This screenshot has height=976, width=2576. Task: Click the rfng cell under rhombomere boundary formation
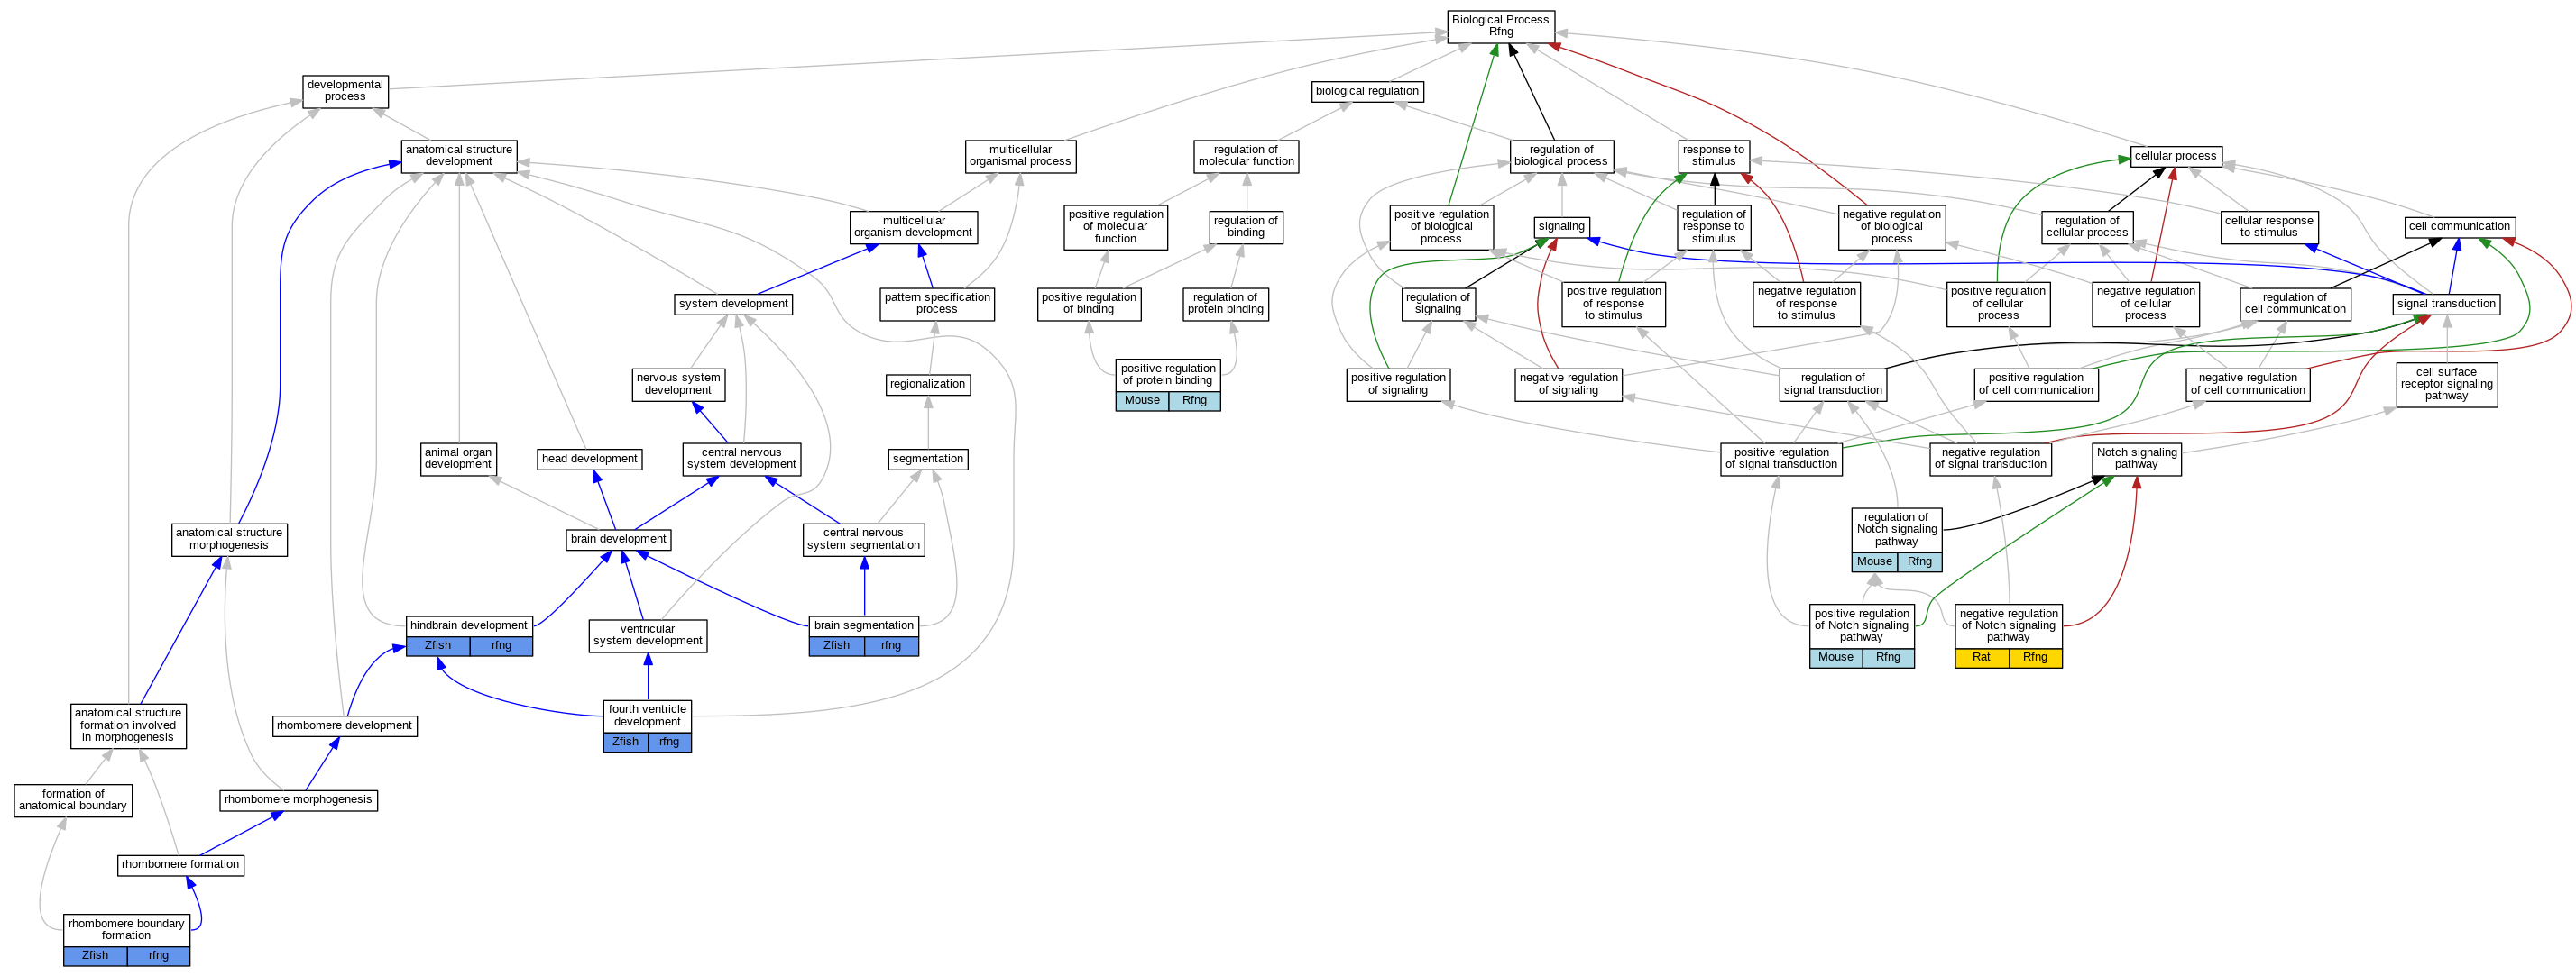pos(159,956)
